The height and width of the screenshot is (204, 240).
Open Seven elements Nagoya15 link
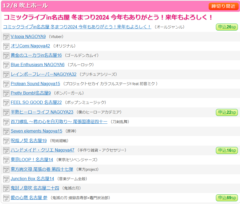36,131
